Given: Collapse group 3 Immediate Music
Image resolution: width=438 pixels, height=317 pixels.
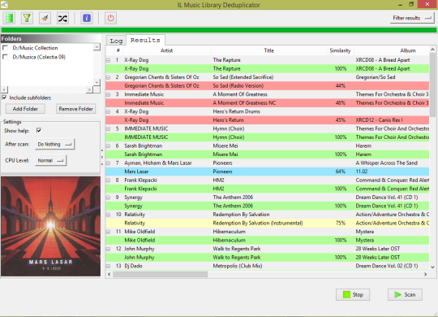Looking at the screenshot, I should (x=109, y=94).
